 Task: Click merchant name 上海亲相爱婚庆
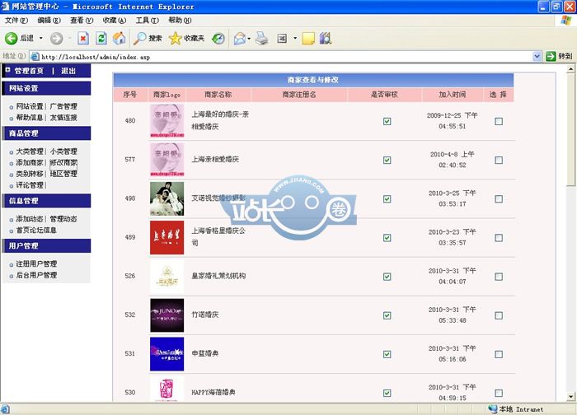215,160
